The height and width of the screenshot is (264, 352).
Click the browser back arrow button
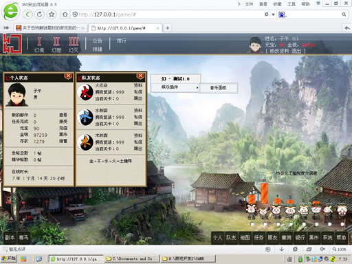27,14
